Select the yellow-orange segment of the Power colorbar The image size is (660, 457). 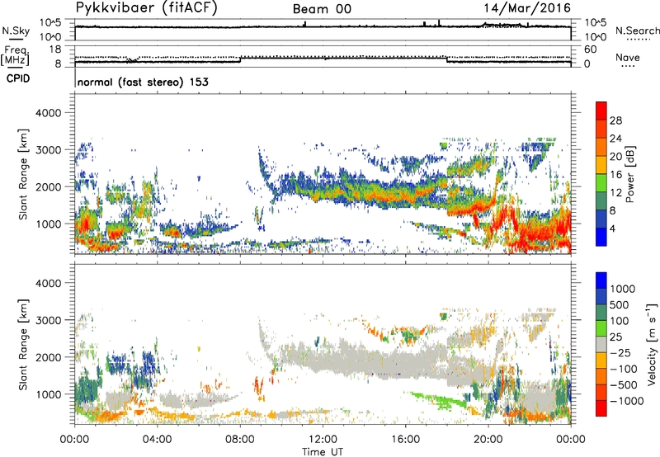[601, 164]
